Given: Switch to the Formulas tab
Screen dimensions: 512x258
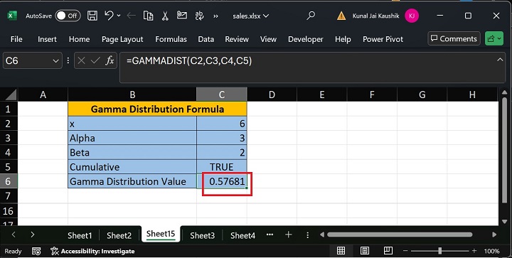Looking at the screenshot, I should click(x=171, y=39).
